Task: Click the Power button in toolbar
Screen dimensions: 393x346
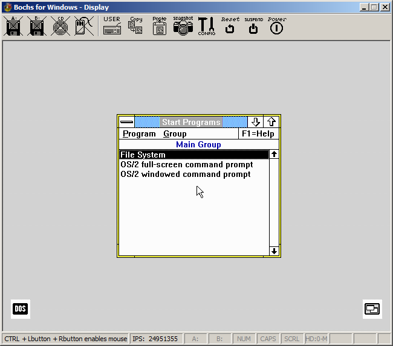Action: coord(277,26)
